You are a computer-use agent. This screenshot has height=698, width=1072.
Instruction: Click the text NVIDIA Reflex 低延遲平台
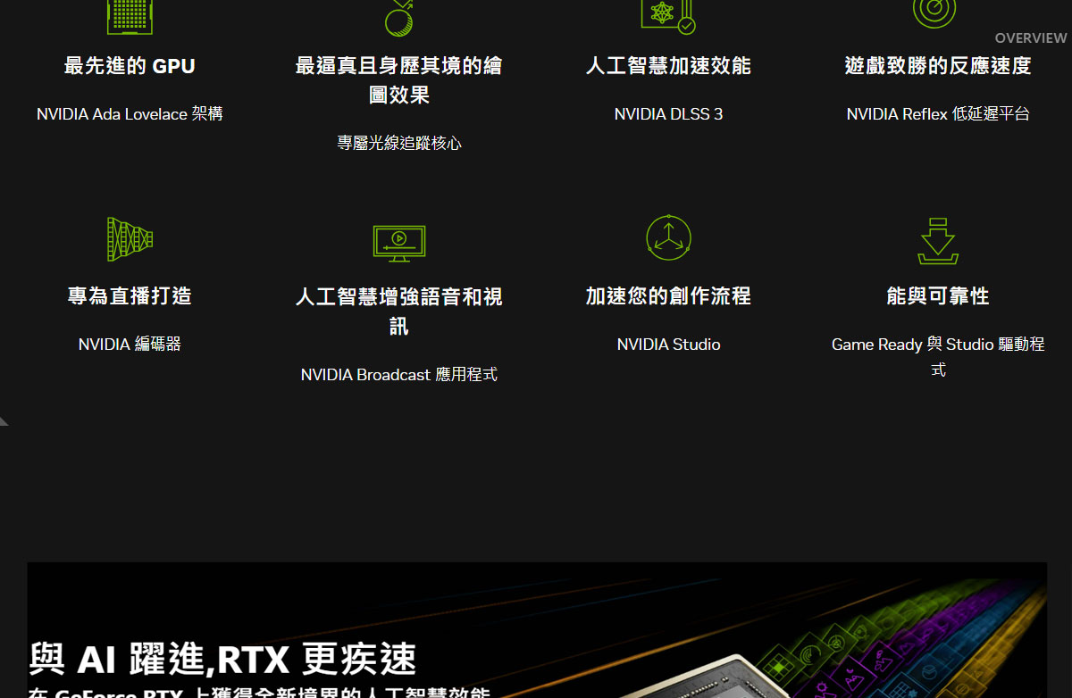[x=938, y=114]
